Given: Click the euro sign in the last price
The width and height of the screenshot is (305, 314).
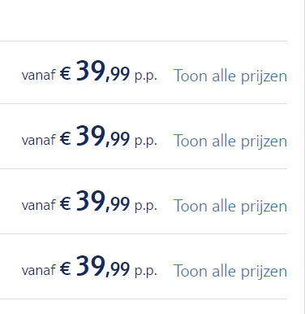Looking at the screenshot, I should click(x=65, y=268).
